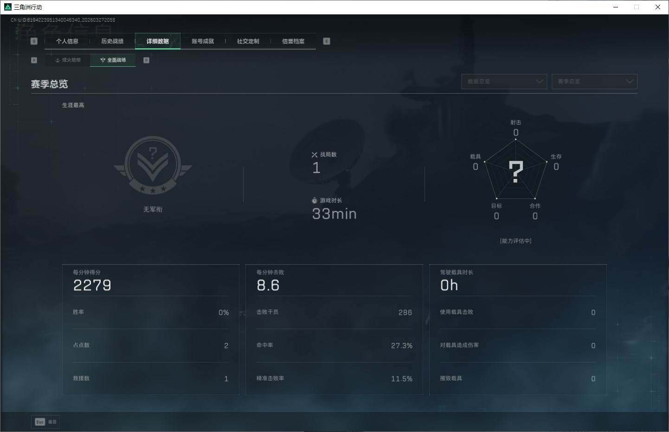Click the 胜率 row label

coord(78,312)
